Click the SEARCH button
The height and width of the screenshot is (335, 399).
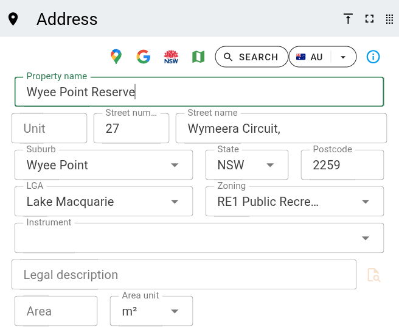pos(251,57)
